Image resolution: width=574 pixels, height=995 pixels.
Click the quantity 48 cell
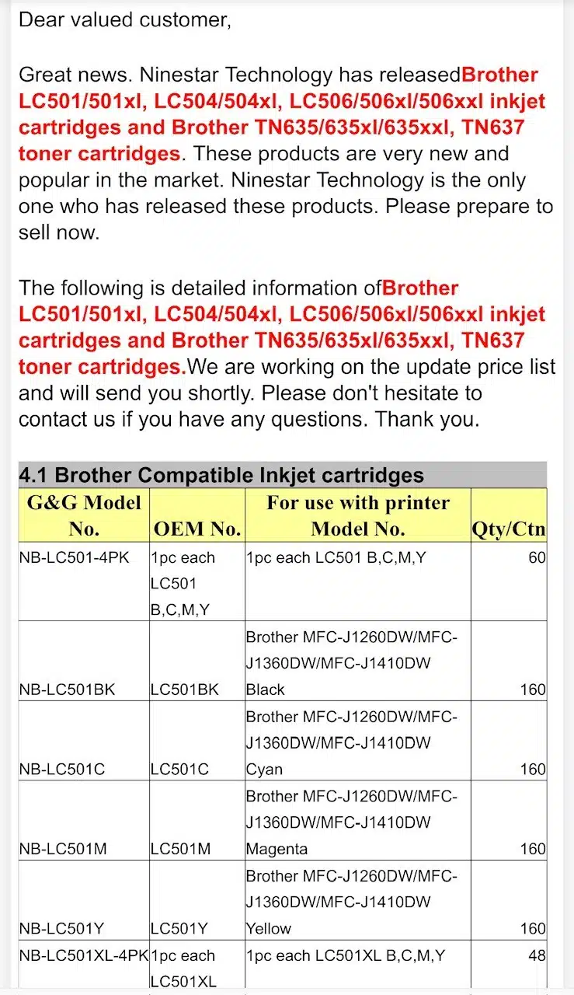[x=537, y=955]
